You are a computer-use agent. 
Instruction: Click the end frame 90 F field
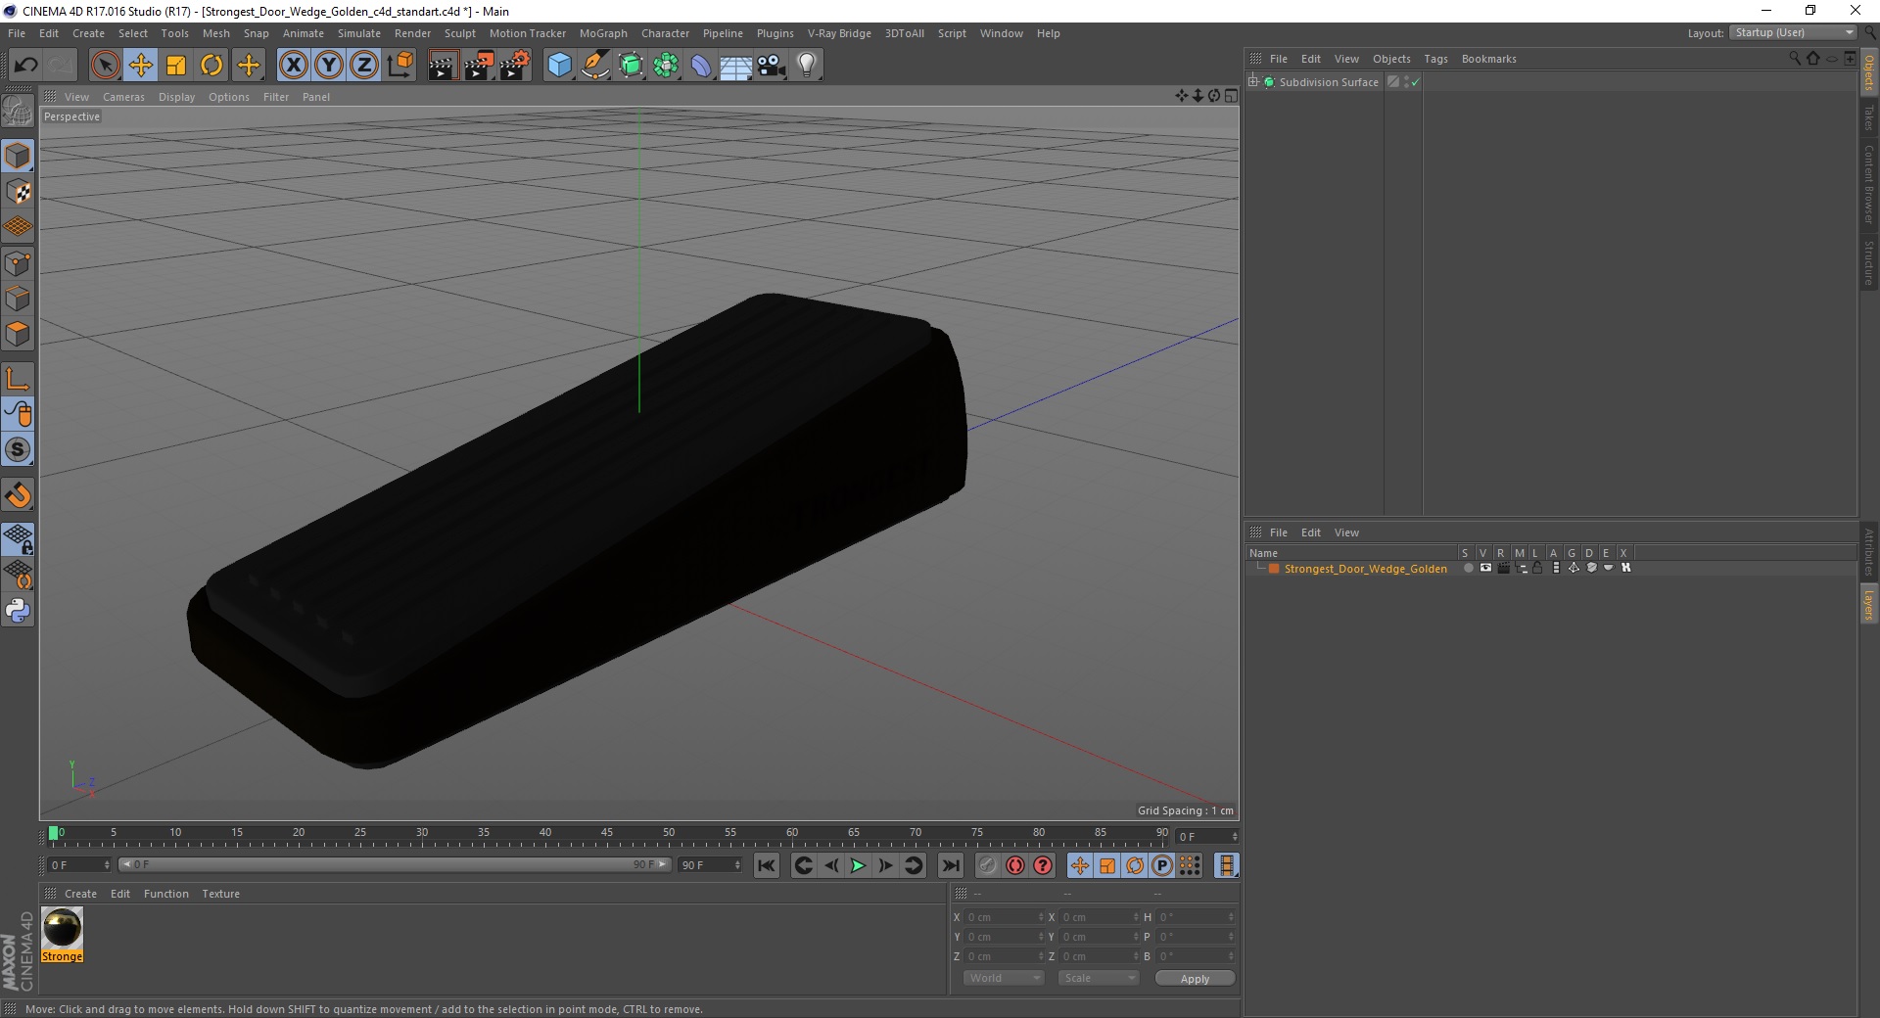[710, 864]
